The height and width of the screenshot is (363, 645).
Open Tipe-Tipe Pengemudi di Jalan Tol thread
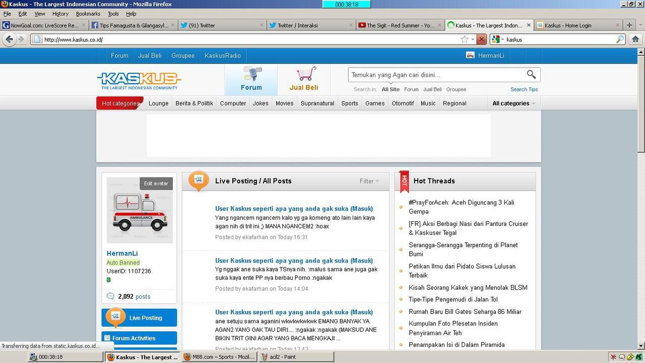tap(453, 299)
